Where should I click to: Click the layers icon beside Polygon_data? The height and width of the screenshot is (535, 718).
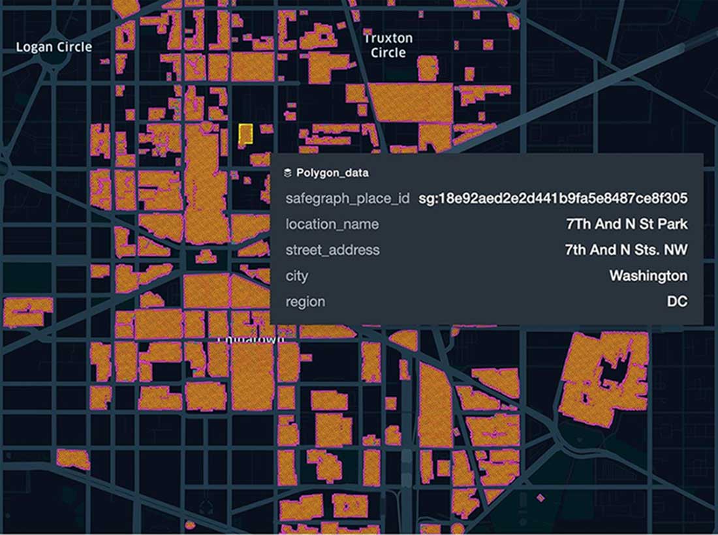287,173
